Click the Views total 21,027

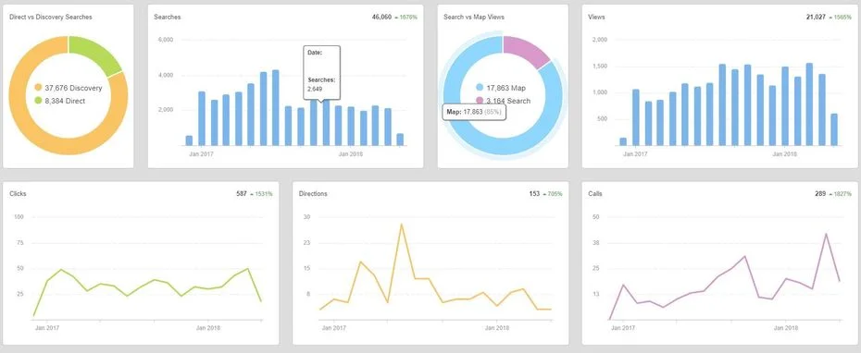816,17
